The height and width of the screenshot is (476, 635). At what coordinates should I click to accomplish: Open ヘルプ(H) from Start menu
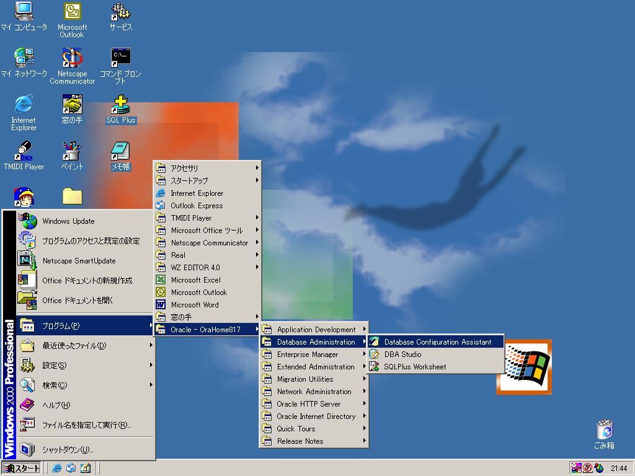(84, 405)
